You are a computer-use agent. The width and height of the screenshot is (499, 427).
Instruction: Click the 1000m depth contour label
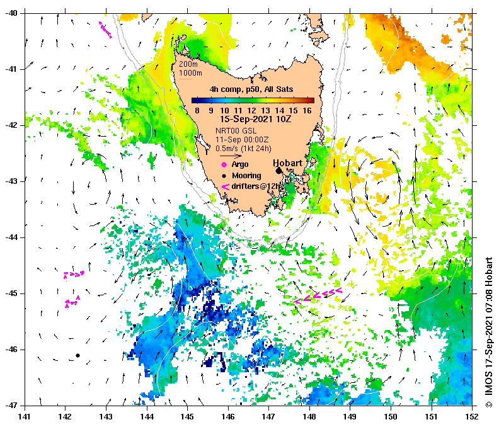190,73
